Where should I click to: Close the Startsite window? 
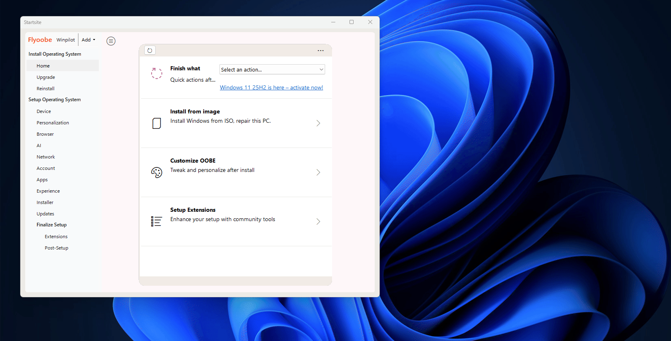[370, 22]
